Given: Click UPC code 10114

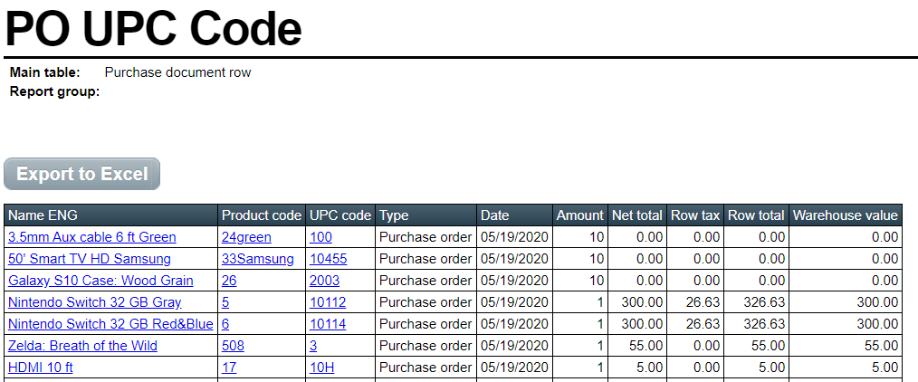Looking at the screenshot, I should [x=328, y=323].
